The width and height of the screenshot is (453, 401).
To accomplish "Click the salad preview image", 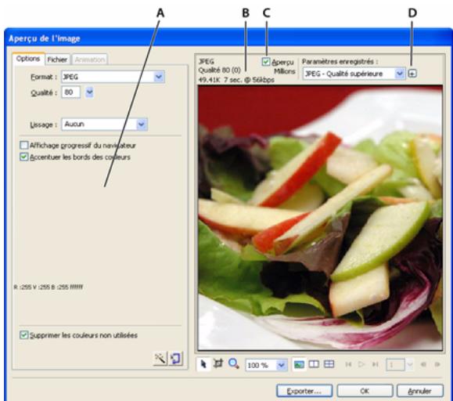I will 320,218.
